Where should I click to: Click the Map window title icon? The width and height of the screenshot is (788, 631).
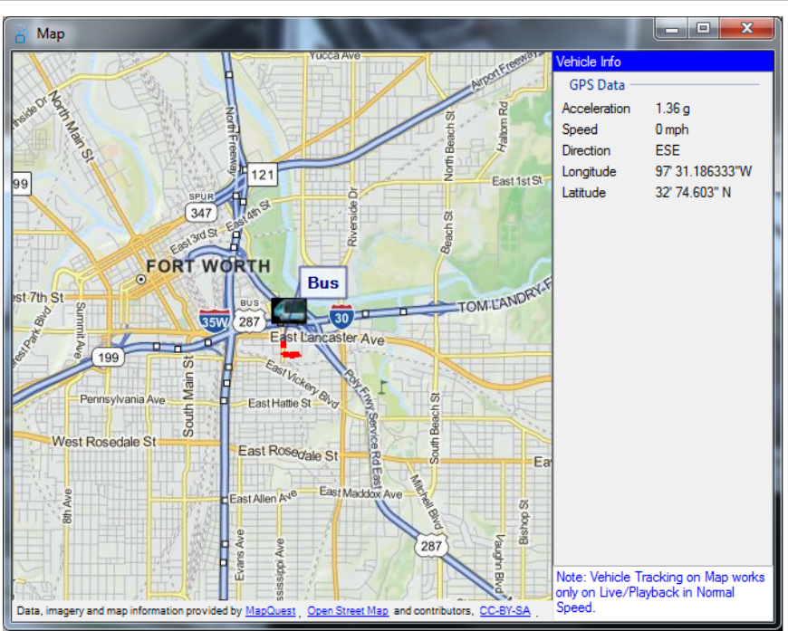20,33
